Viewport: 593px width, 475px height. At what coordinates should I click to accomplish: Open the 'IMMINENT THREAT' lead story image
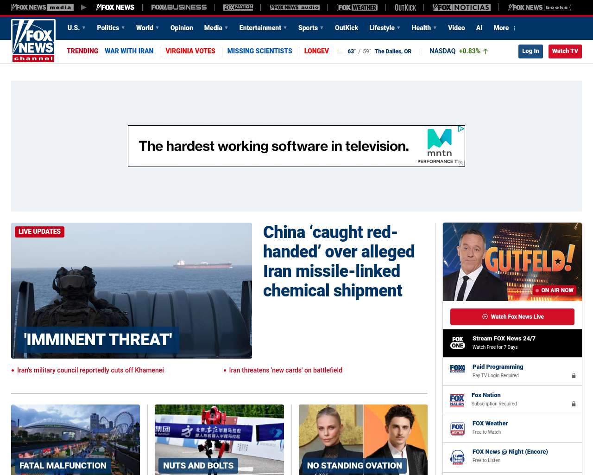coord(132,290)
